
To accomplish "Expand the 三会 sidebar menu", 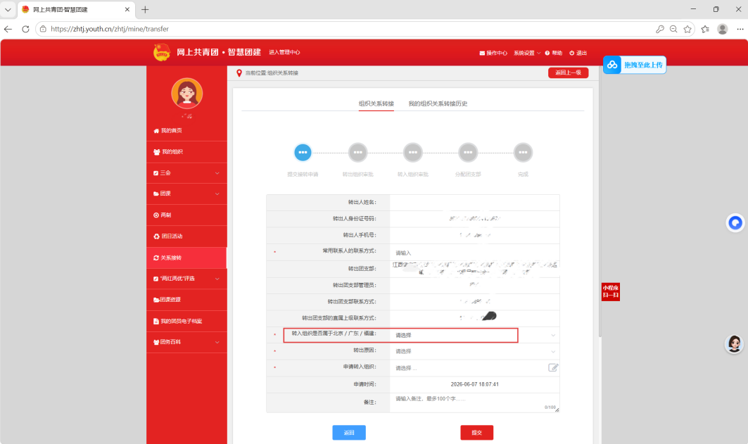I will 186,173.
